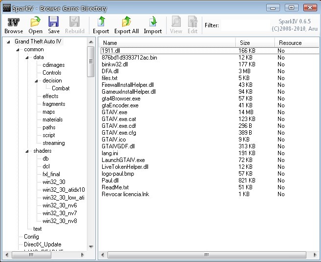
Task: Select gta4Browser.exe in the list
Action: point(121,99)
